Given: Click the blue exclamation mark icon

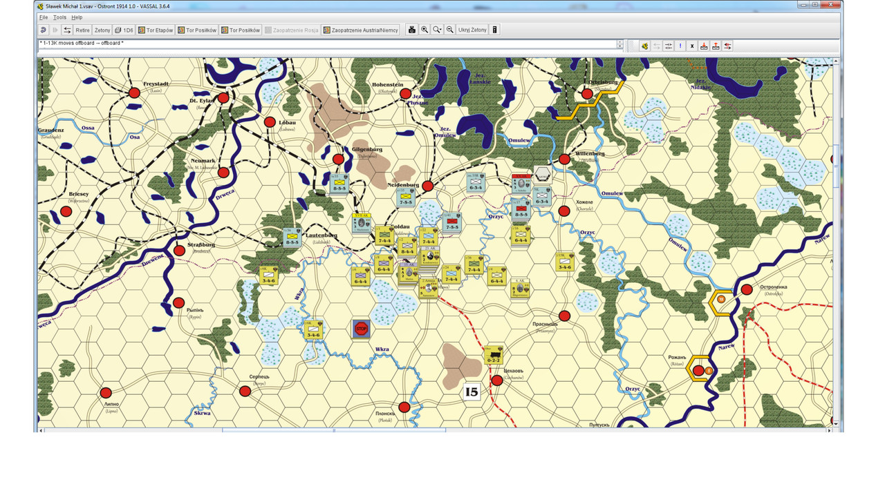Looking at the screenshot, I should click(x=680, y=46).
